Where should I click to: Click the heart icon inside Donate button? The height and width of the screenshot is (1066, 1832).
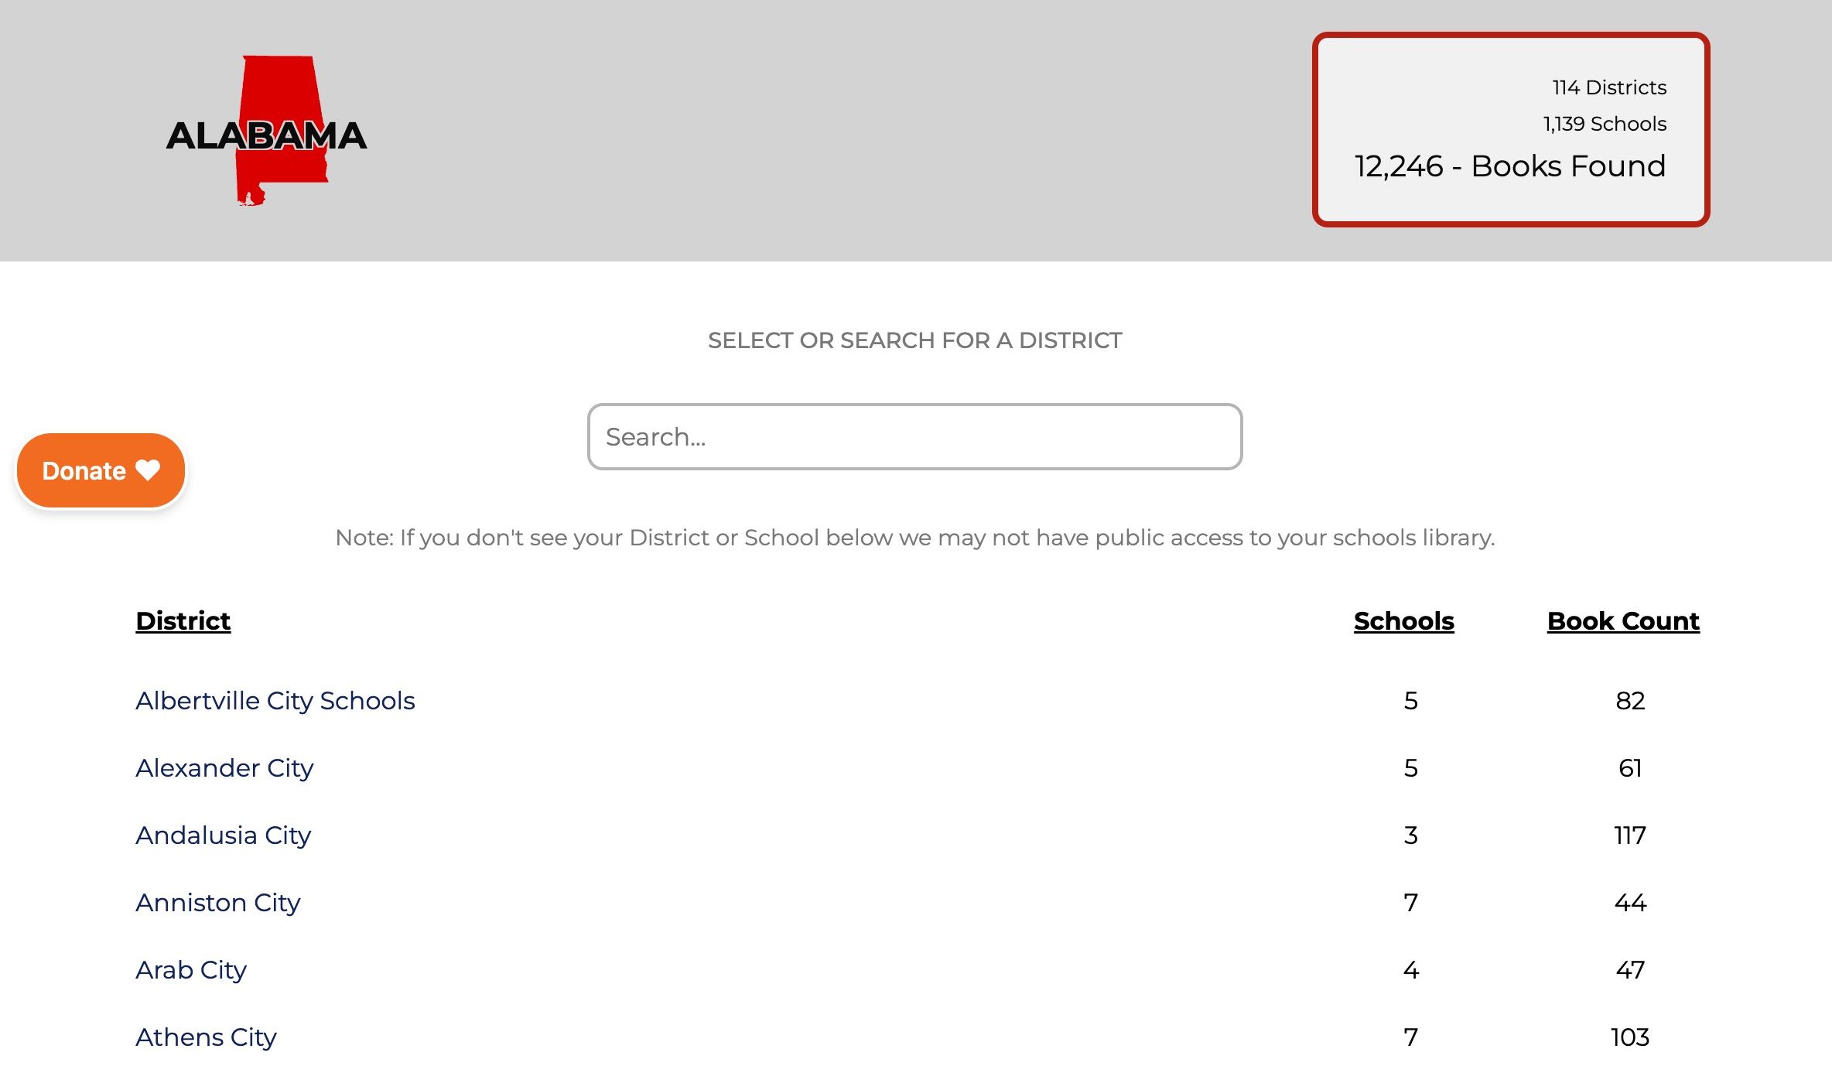point(148,470)
